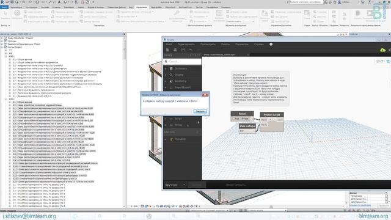Image resolution: width=391 pixels, height=220 pixels.
Task: Select False on the Boolean node
Action: 244,119
